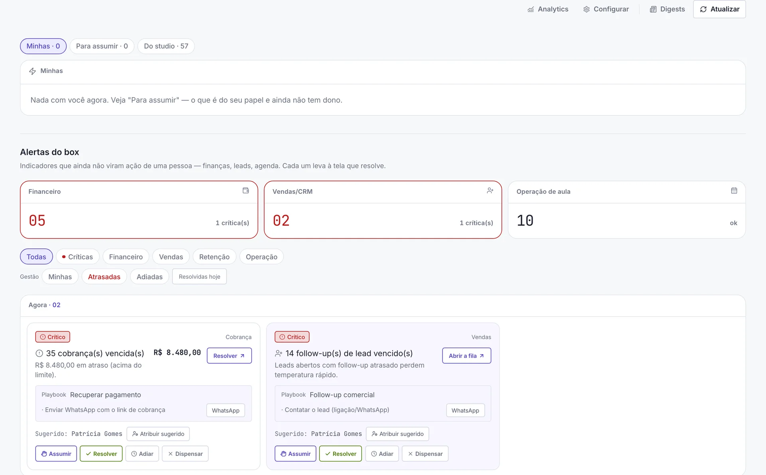Image resolution: width=766 pixels, height=475 pixels.
Task: Filter alerts by Vendas chip
Action: tap(171, 257)
